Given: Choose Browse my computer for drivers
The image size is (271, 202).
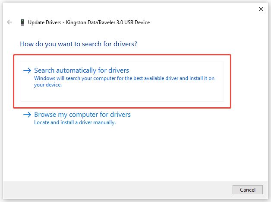Looking at the screenshot, I should coord(82,115).
